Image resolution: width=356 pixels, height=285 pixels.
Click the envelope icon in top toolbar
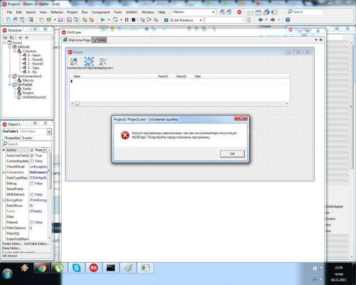(250, 13)
